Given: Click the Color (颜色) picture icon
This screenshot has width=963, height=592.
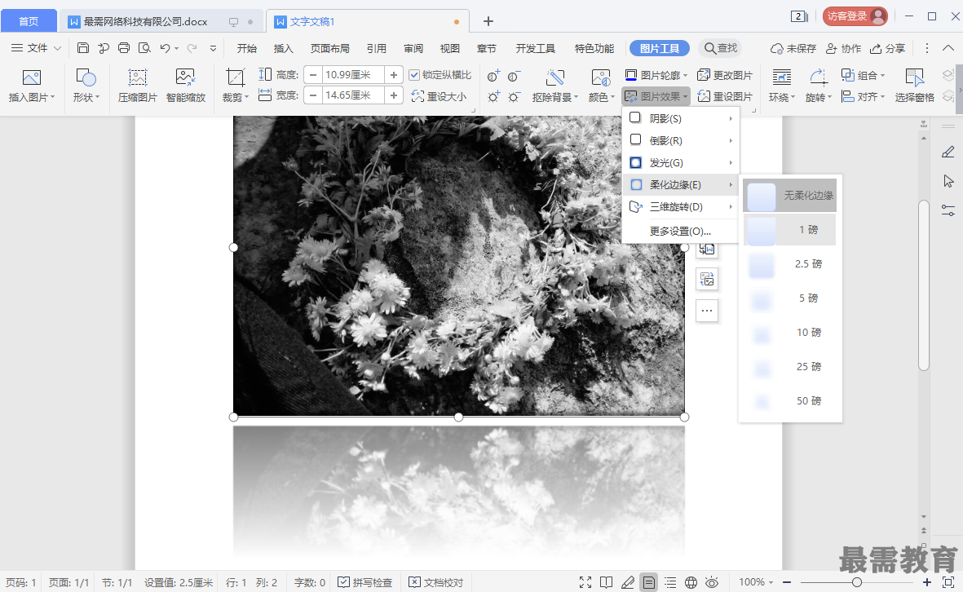Looking at the screenshot, I should click(x=601, y=85).
